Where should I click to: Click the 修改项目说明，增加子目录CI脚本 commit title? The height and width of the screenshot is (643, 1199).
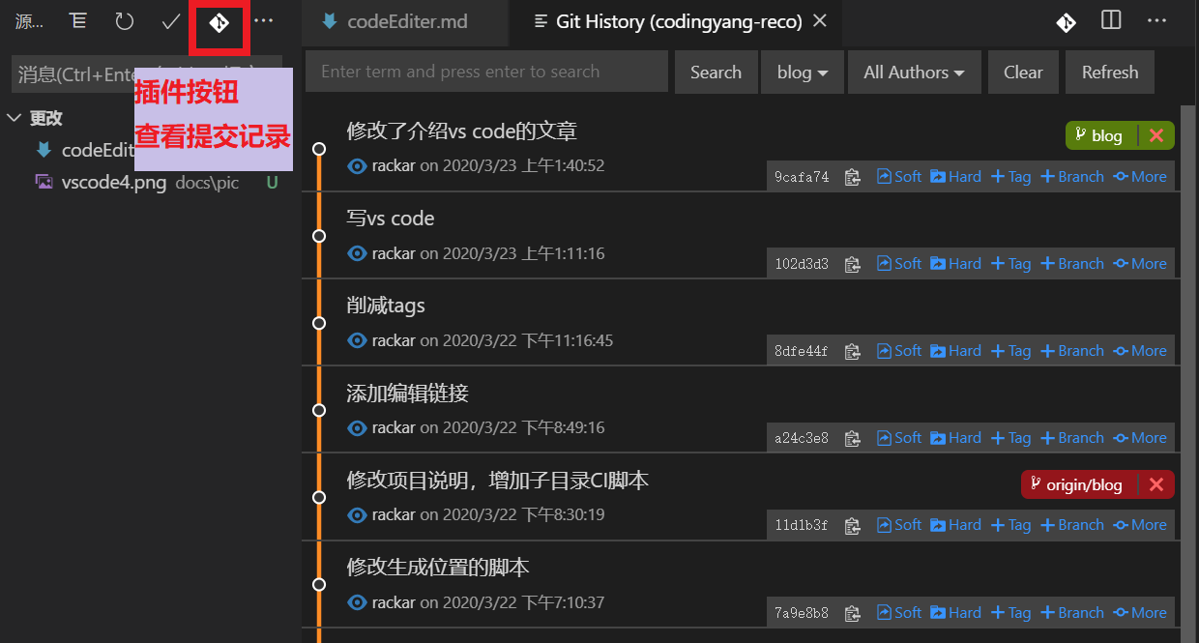coord(498,481)
